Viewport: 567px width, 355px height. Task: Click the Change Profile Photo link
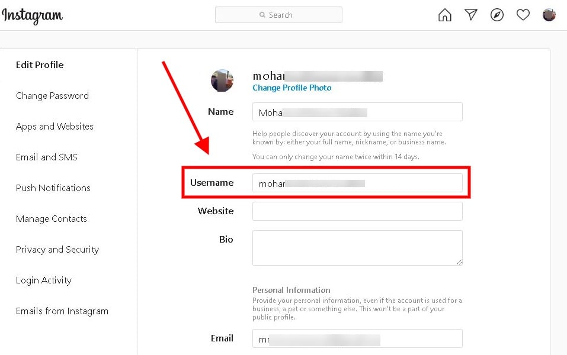click(291, 88)
